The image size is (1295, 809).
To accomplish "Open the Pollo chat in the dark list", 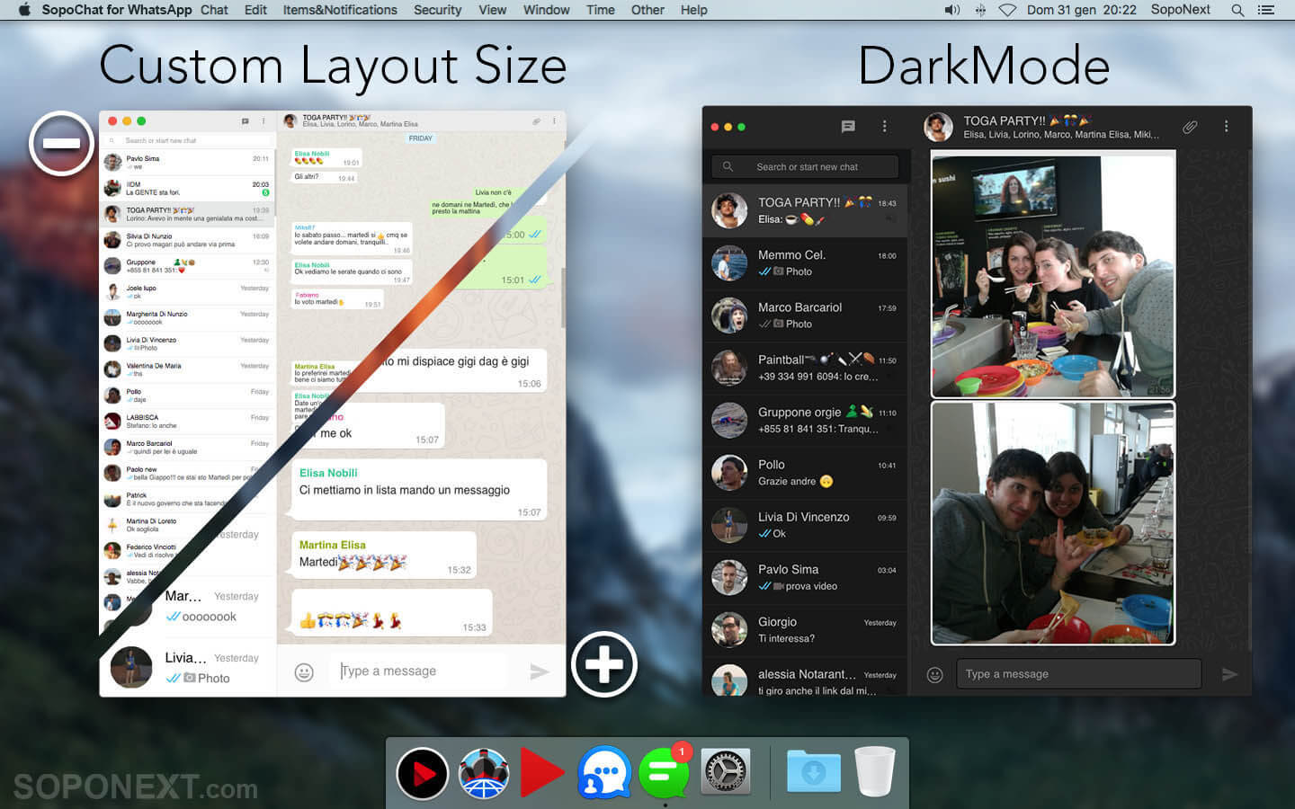I will click(805, 473).
